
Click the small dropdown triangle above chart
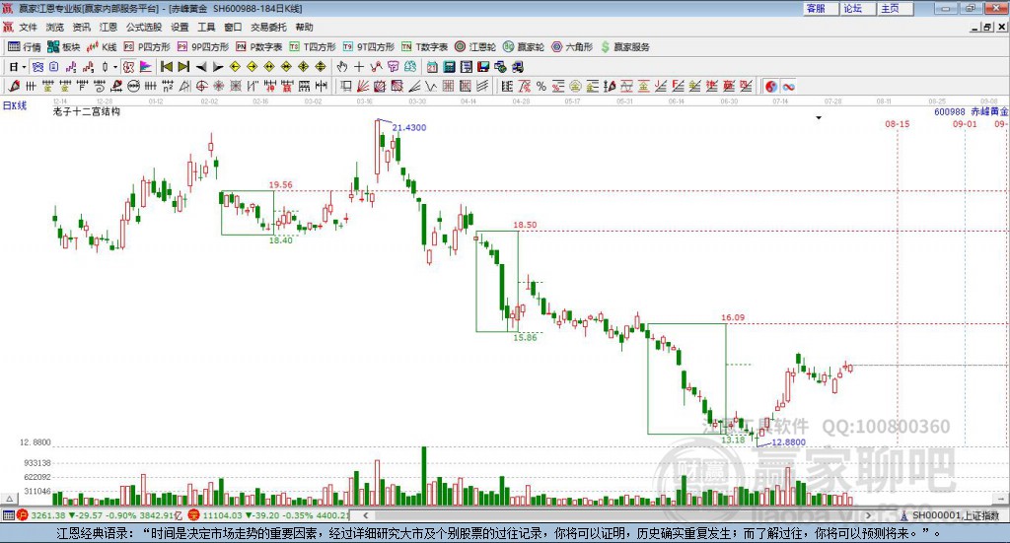[x=819, y=117]
